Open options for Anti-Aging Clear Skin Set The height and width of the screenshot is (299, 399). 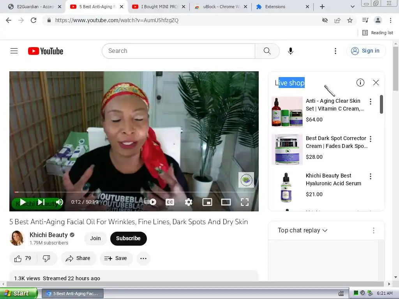coord(371,102)
